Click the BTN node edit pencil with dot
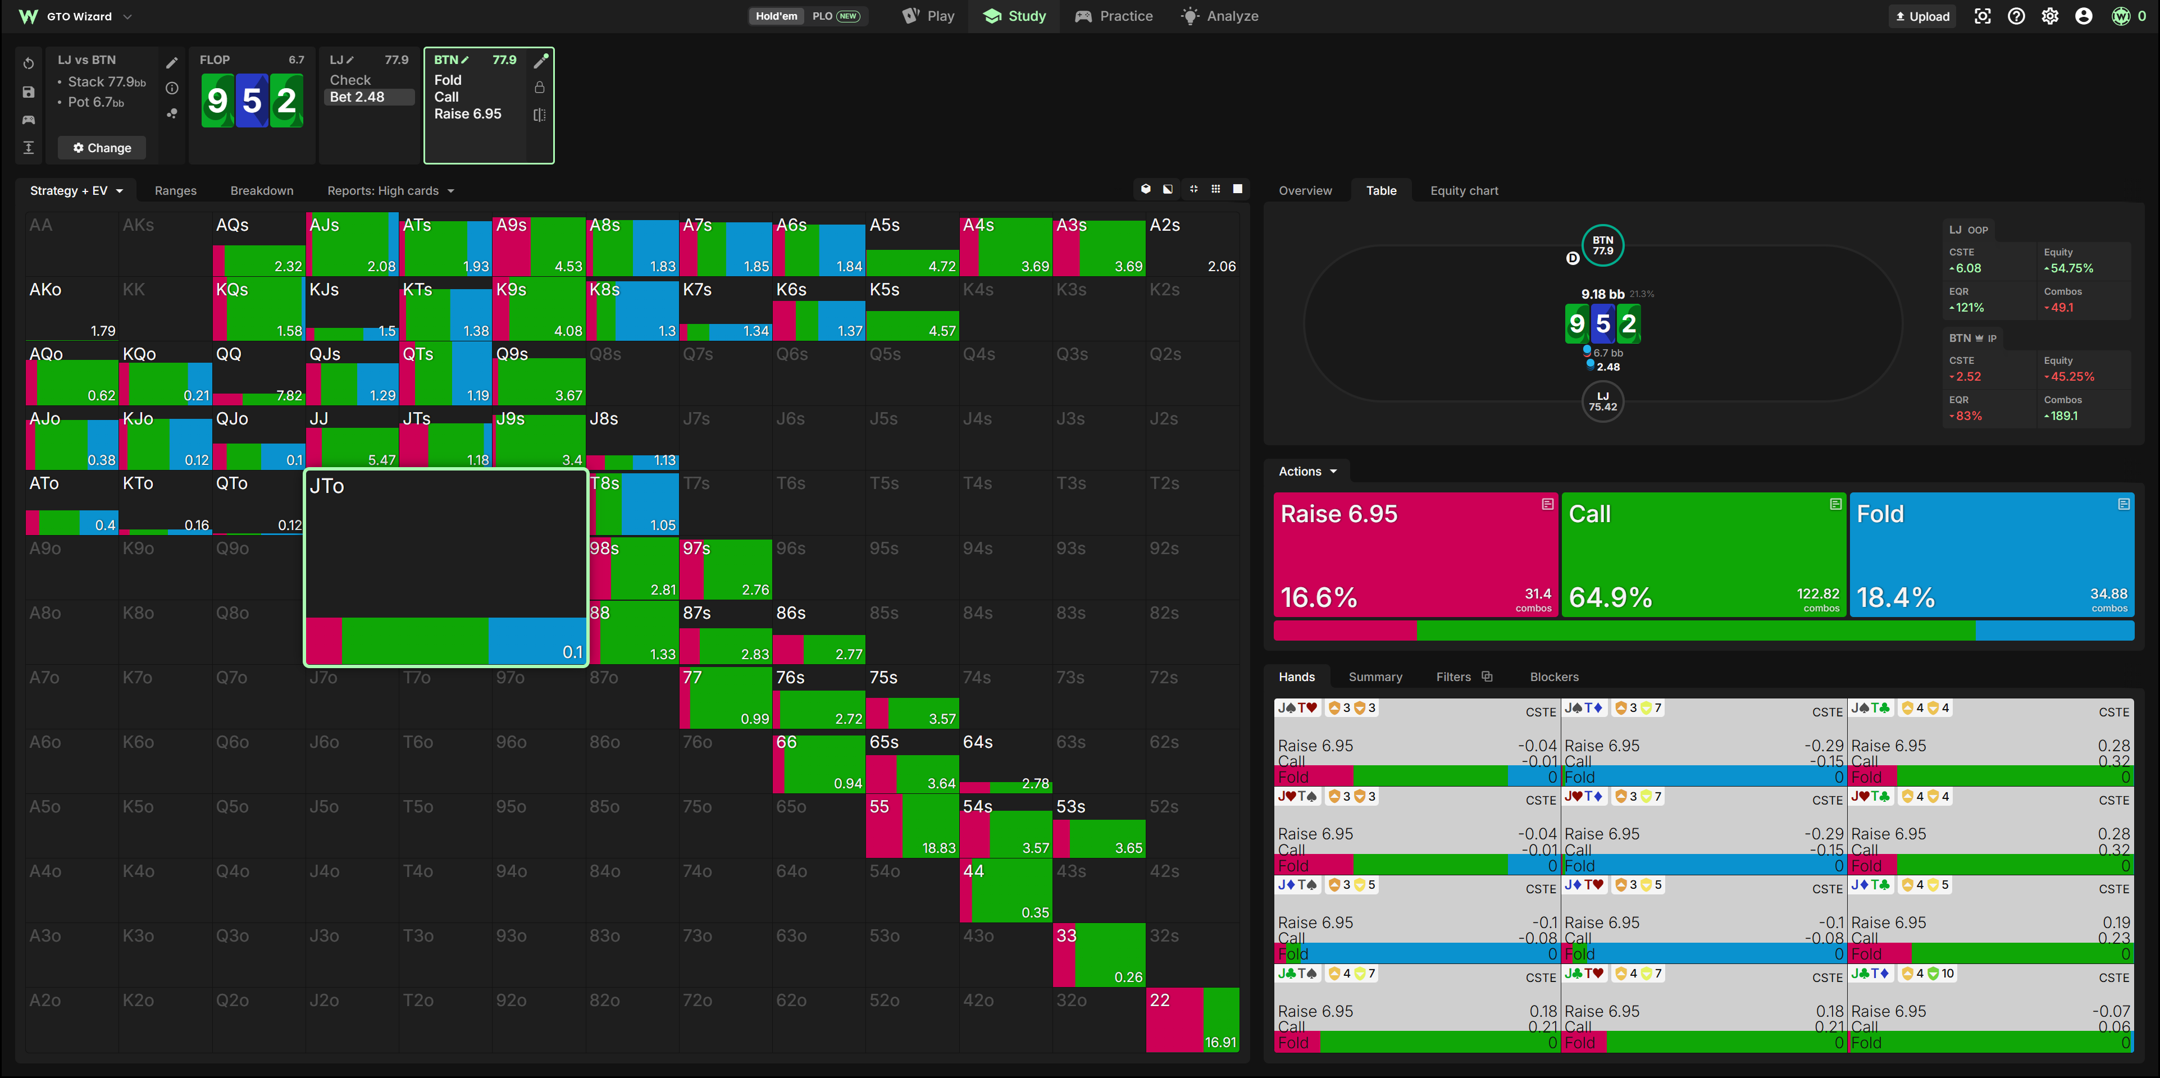 pyautogui.click(x=541, y=60)
